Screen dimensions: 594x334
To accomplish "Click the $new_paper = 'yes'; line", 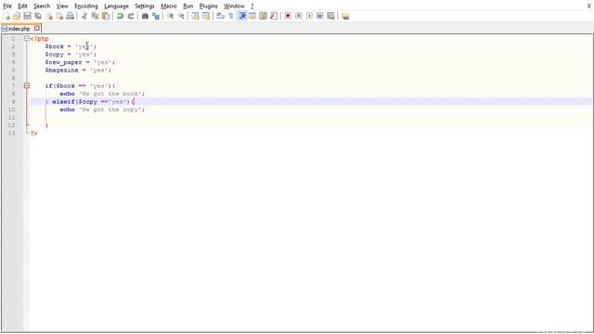I will [80, 62].
